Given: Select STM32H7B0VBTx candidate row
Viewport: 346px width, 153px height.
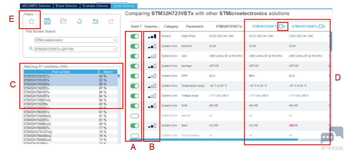Looking at the screenshot, I should tap(70, 92).
